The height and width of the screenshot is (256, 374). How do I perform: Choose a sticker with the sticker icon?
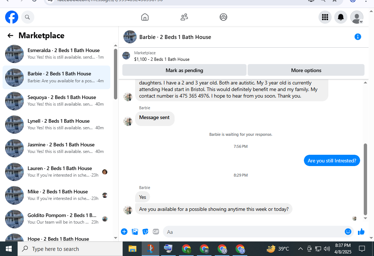pyautogui.click(x=145, y=232)
